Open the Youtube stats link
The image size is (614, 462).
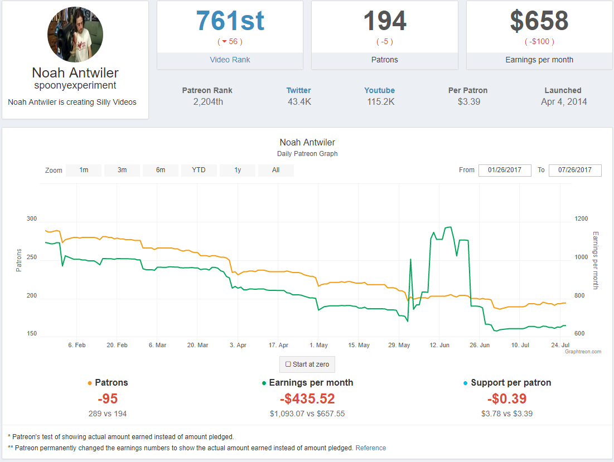click(379, 90)
